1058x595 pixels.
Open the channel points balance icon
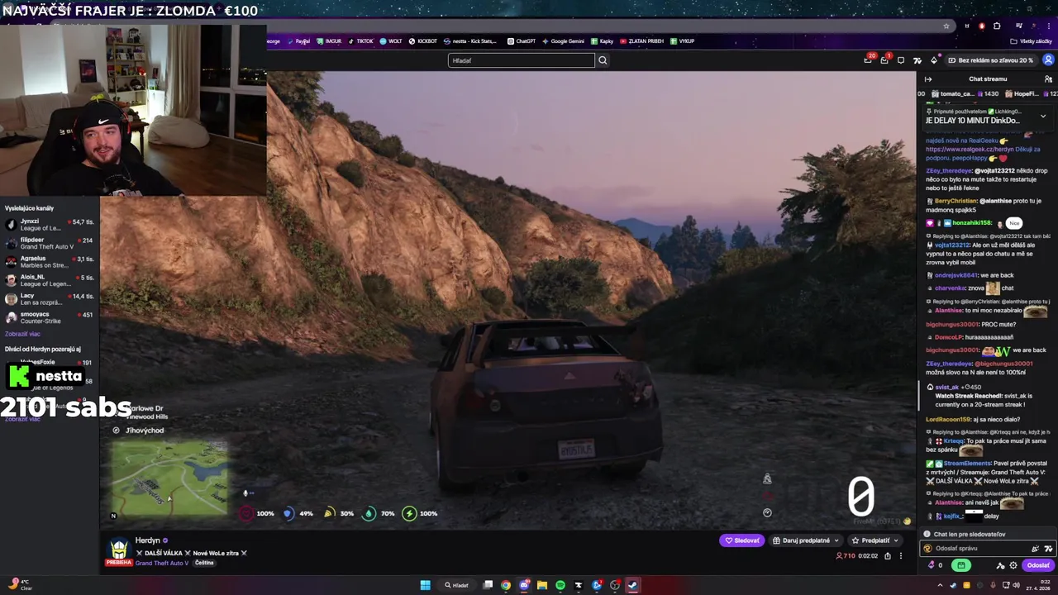pyautogui.click(x=935, y=565)
